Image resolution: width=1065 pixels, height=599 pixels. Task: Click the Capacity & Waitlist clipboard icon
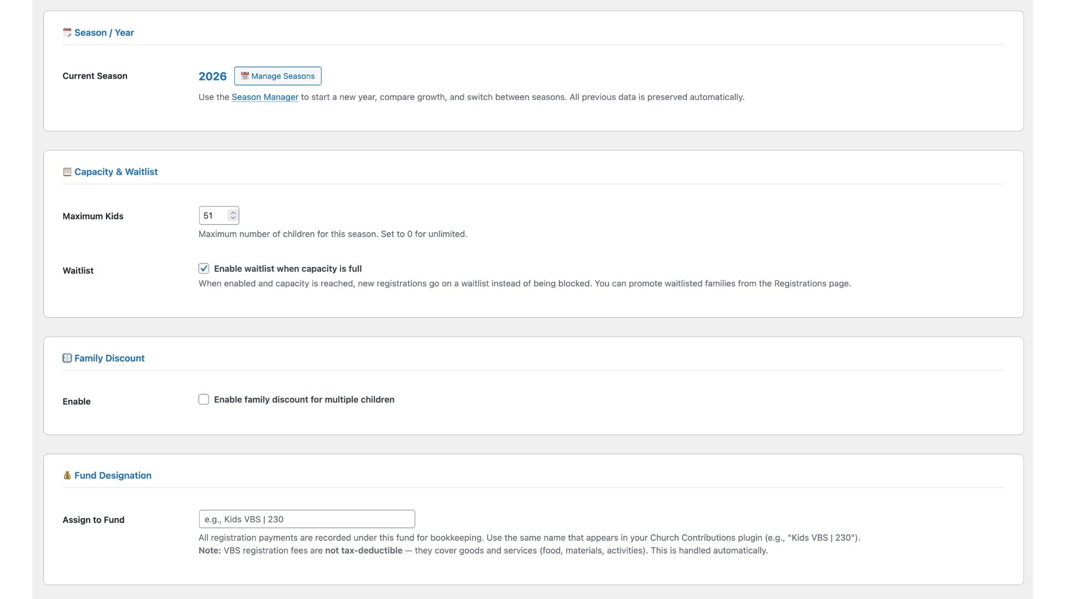pos(67,172)
